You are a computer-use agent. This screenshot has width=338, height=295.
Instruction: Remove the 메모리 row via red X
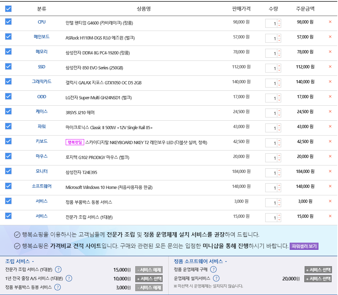(330, 52)
